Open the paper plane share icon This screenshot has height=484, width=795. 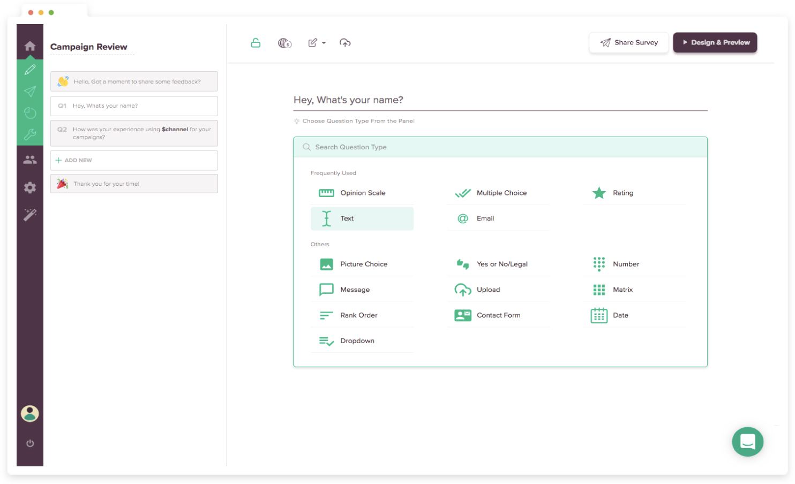click(x=30, y=91)
